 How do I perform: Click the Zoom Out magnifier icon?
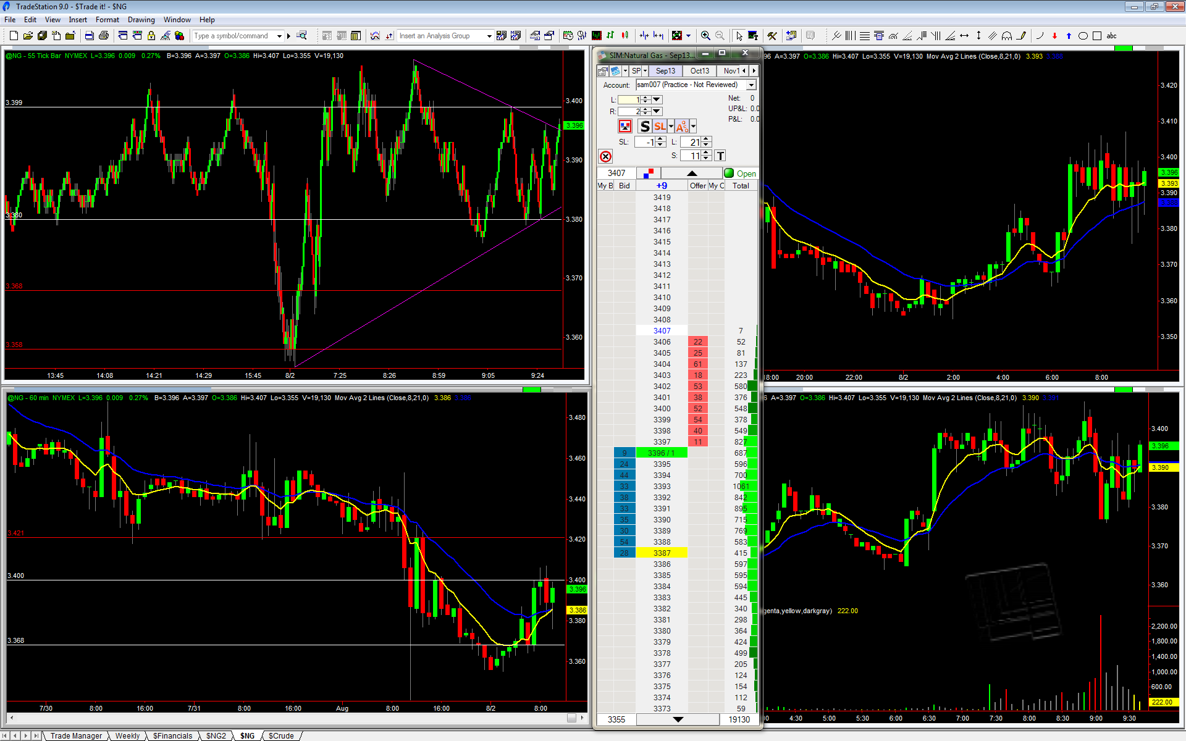[x=720, y=36]
